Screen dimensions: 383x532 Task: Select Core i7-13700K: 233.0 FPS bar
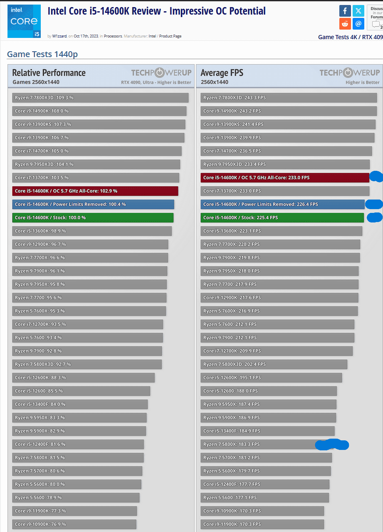tap(285, 191)
